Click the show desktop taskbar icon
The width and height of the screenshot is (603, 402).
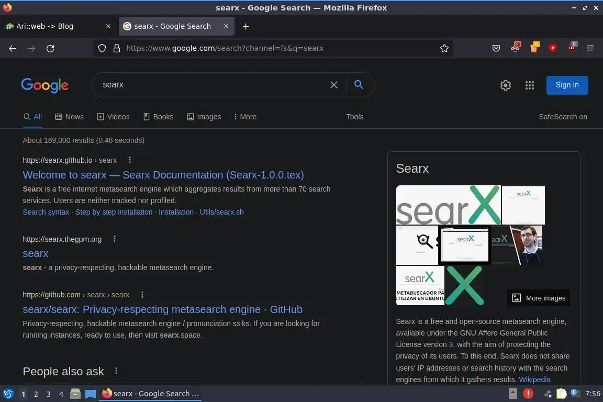coord(91,394)
